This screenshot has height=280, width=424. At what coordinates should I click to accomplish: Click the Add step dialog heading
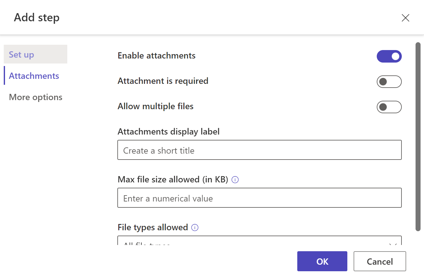(x=36, y=18)
